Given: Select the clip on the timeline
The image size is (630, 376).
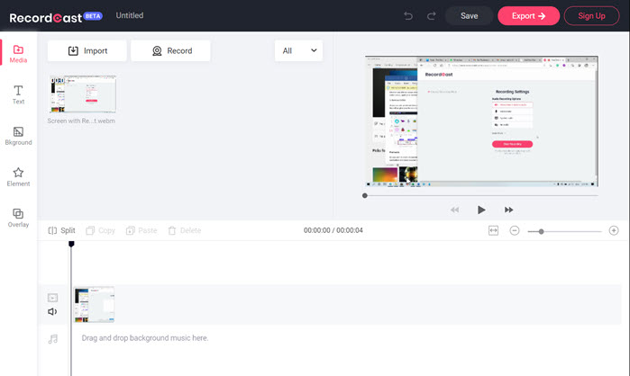Looking at the screenshot, I should (x=94, y=304).
